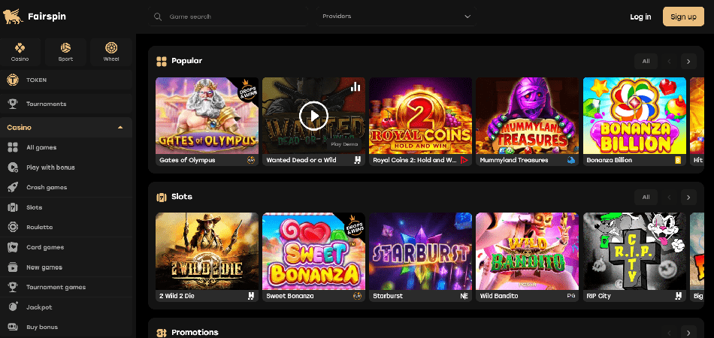Click the Crash games rocket icon
The image size is (714, 338).
pyautogui.click(x=13, y=188)
